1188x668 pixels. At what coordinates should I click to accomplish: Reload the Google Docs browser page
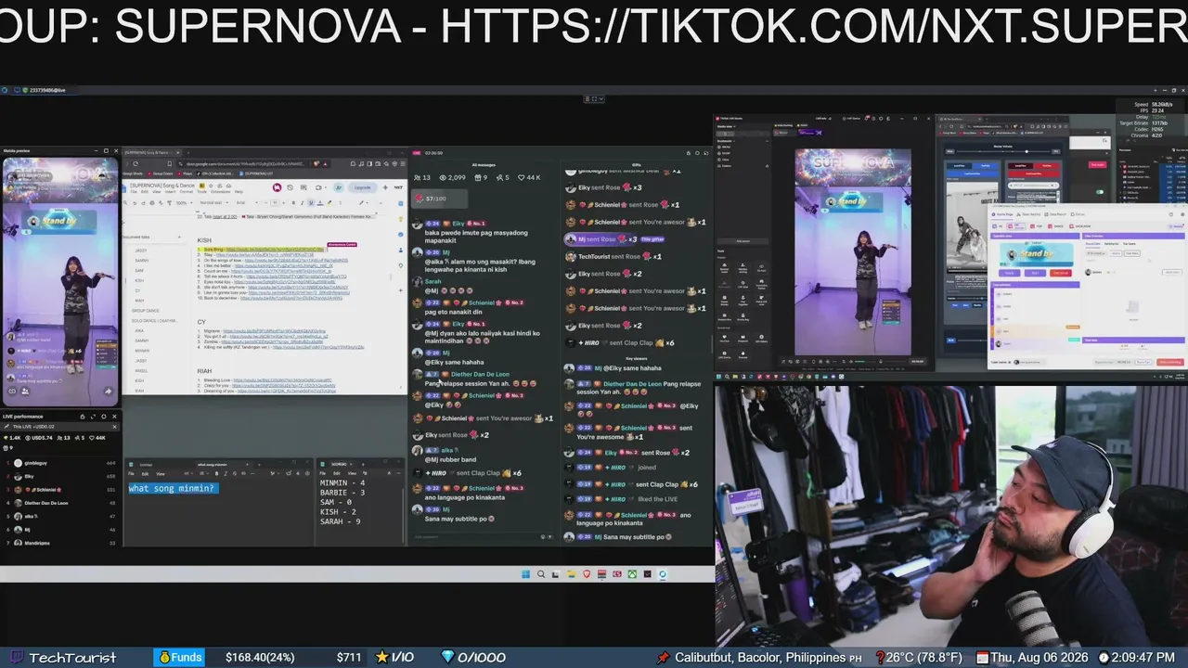tap(136, 163)
